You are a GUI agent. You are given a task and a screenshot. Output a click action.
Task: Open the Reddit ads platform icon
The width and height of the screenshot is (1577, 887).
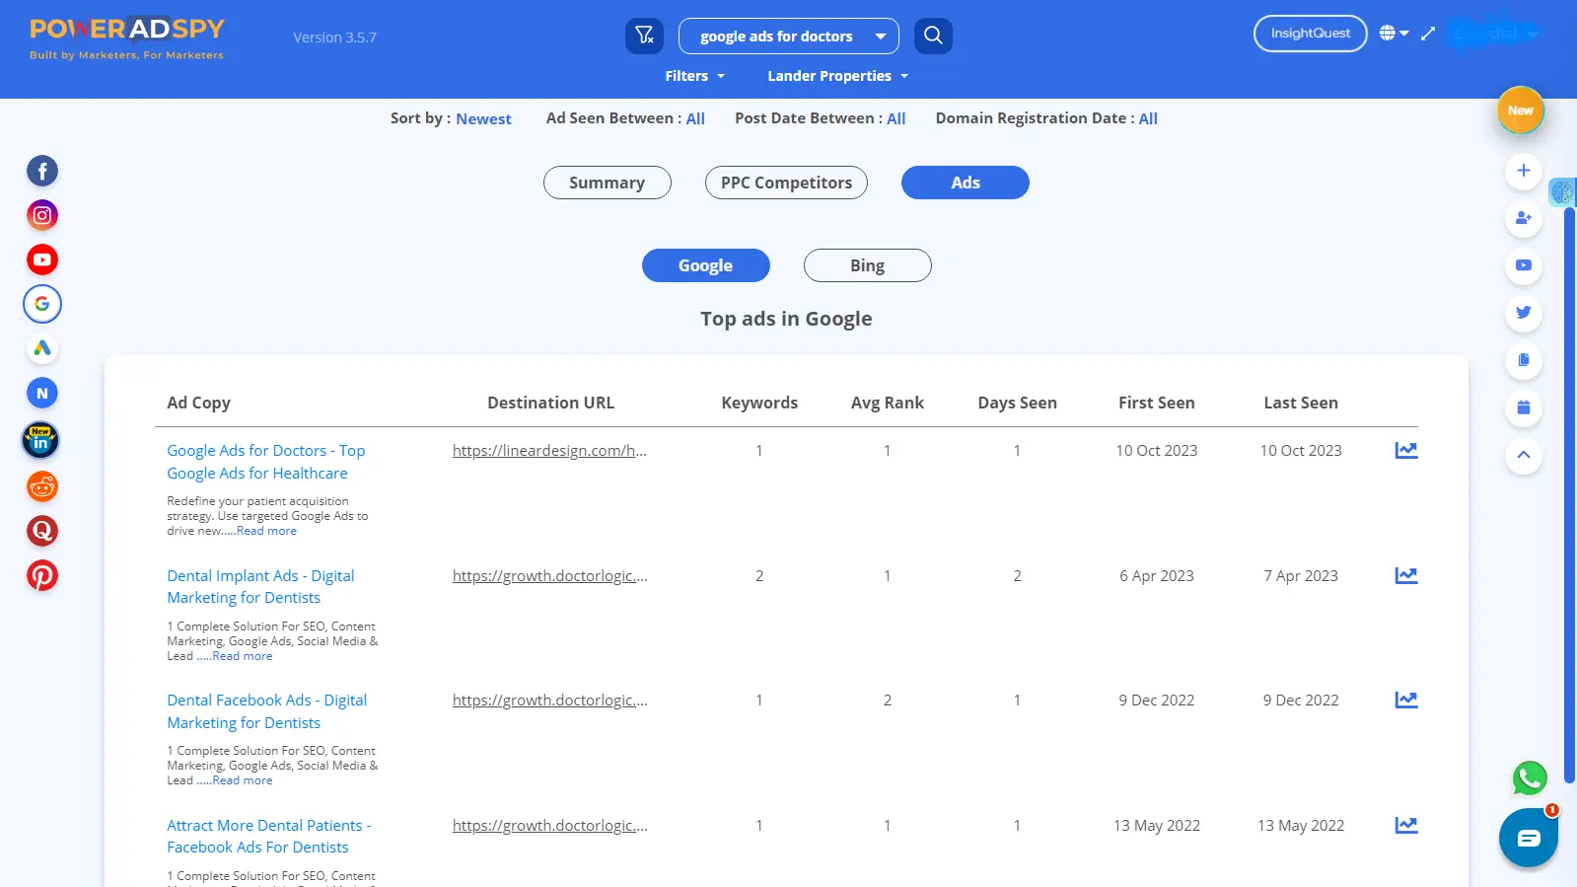pyautogui.click(x=41, y=486)
